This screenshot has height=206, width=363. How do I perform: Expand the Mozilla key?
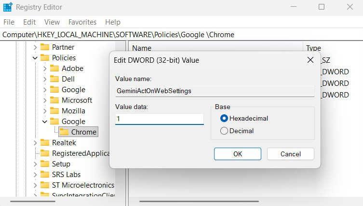pyautogui.click(x=45, y=111)
